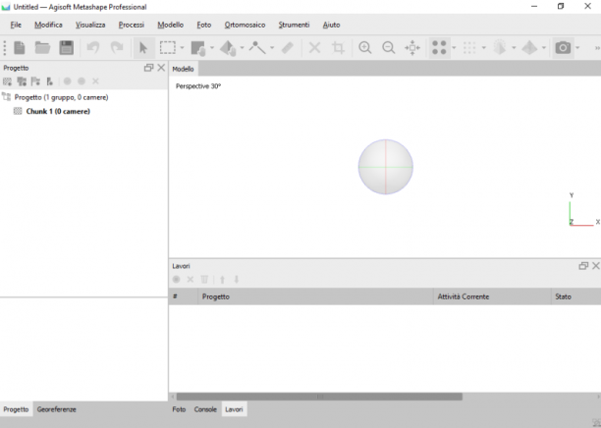Click the Delete Selection X icon in toolbar
Viewport: 601px width, 428px height.
(x=314, y=48)
